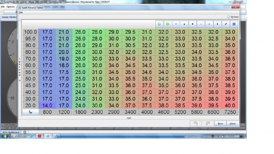Switch to the Gauge Cluster tab
The width and height of the screenshot is (274, 154).
(x=9, y=17)
